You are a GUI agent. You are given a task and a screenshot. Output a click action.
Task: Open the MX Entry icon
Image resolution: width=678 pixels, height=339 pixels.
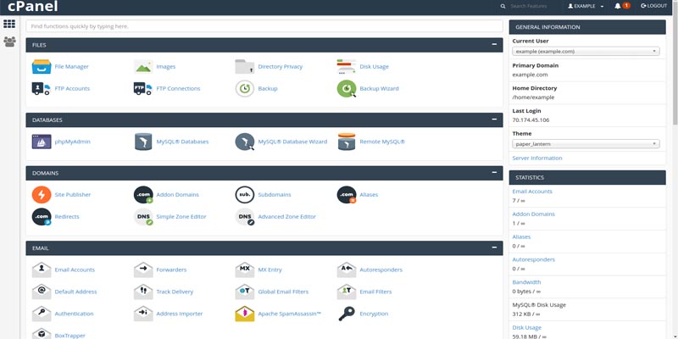click(245, 270)
